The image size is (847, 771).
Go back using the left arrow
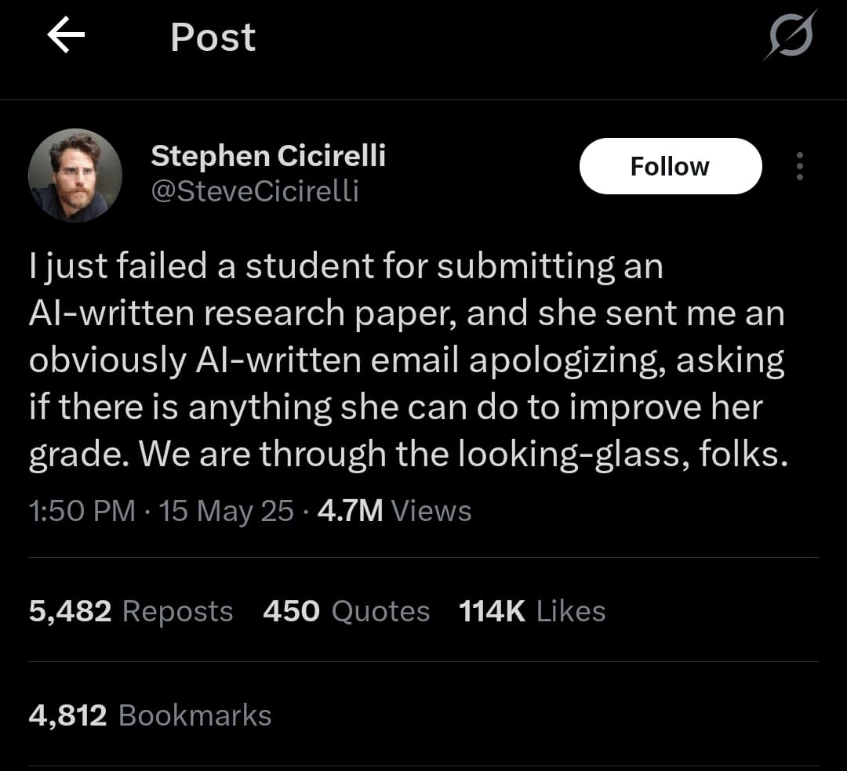click(x=66, y=37)
